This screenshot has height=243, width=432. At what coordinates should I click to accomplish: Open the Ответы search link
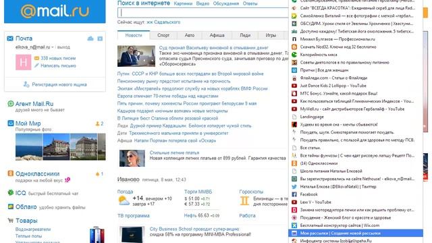click(250, 3)
